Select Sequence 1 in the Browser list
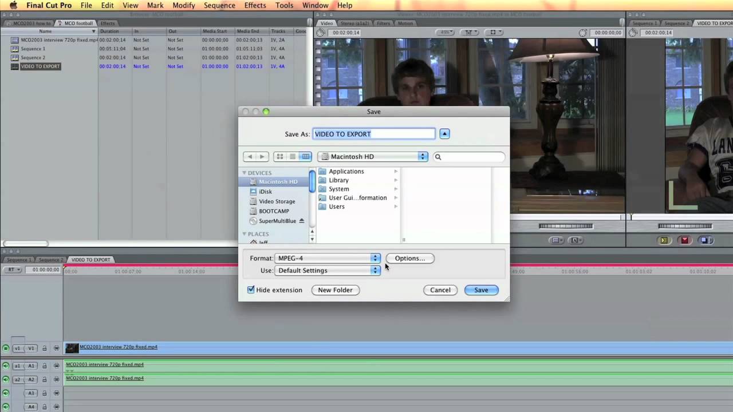733x412 pixels. [33, 49]
